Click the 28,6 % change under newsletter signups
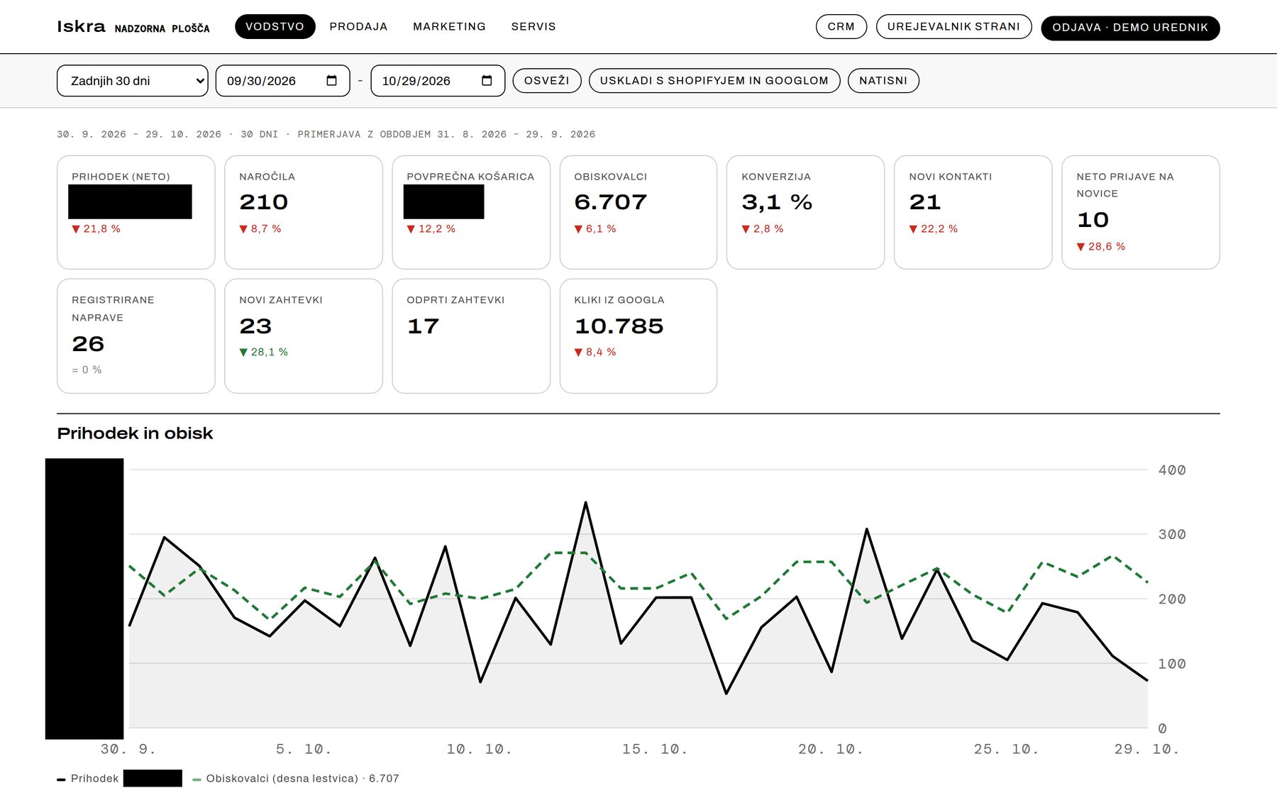 [1101, 246]
